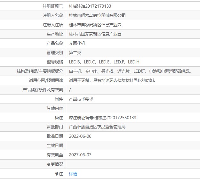Click the approving department 广西壮族自治区药品监督管理局
The width and height of the screenshot is (200, 182).
click(x=97, y=127)
